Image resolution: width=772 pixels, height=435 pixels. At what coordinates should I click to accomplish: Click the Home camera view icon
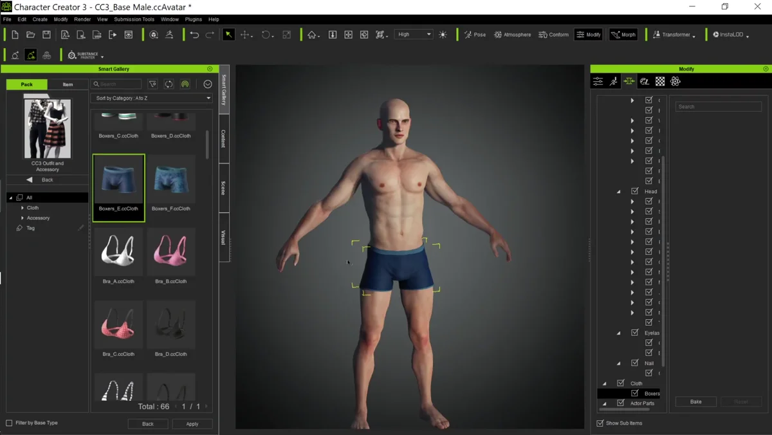click(x=312, y=35)
